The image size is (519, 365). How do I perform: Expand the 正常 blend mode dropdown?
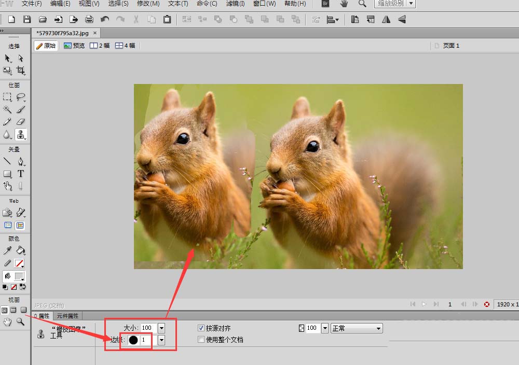(x=357, y=328)
